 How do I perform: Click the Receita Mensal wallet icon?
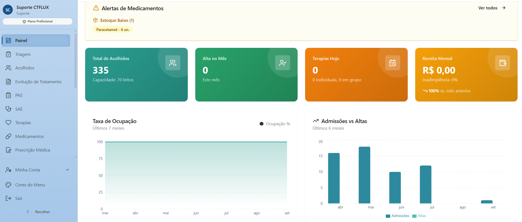pyautogui.click(x=503, y=63)
